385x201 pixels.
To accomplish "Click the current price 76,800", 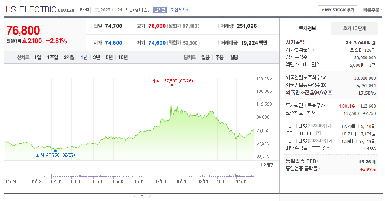I will 23,31.
